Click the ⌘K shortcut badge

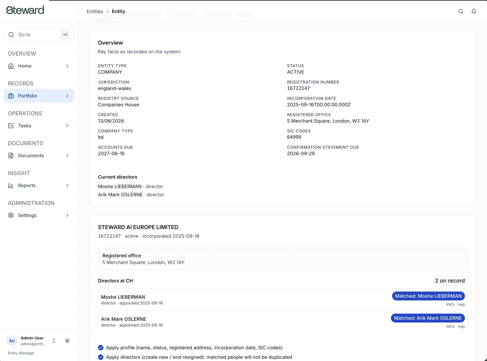click(65, 35)
